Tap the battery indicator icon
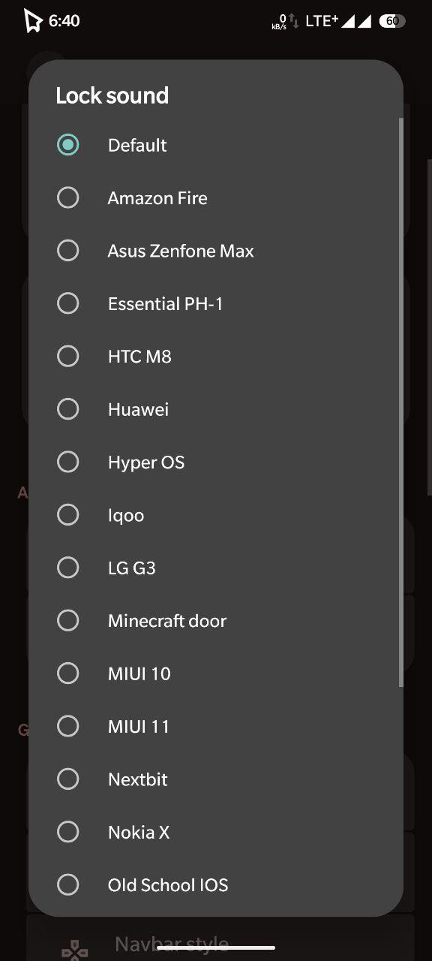The width and height of the screenshot is (432, 961). pos(391,21)
